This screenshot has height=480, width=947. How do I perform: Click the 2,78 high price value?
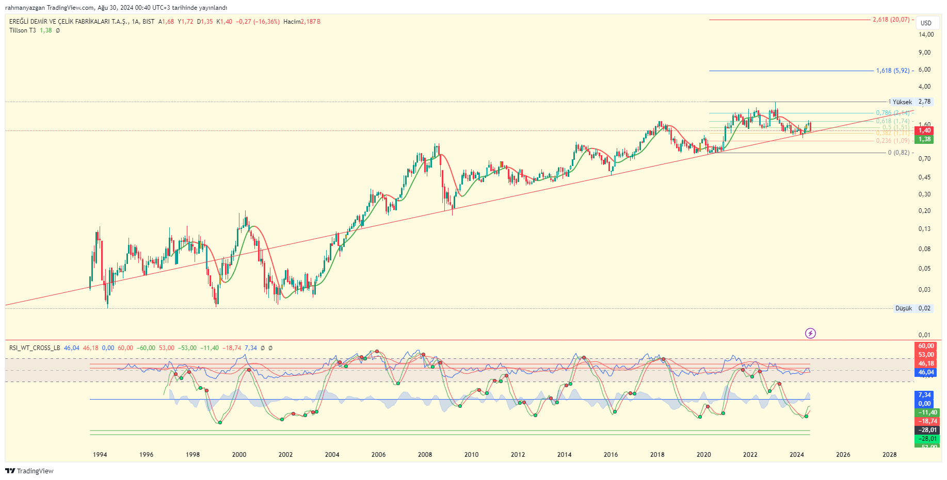(x=925, y=102)
